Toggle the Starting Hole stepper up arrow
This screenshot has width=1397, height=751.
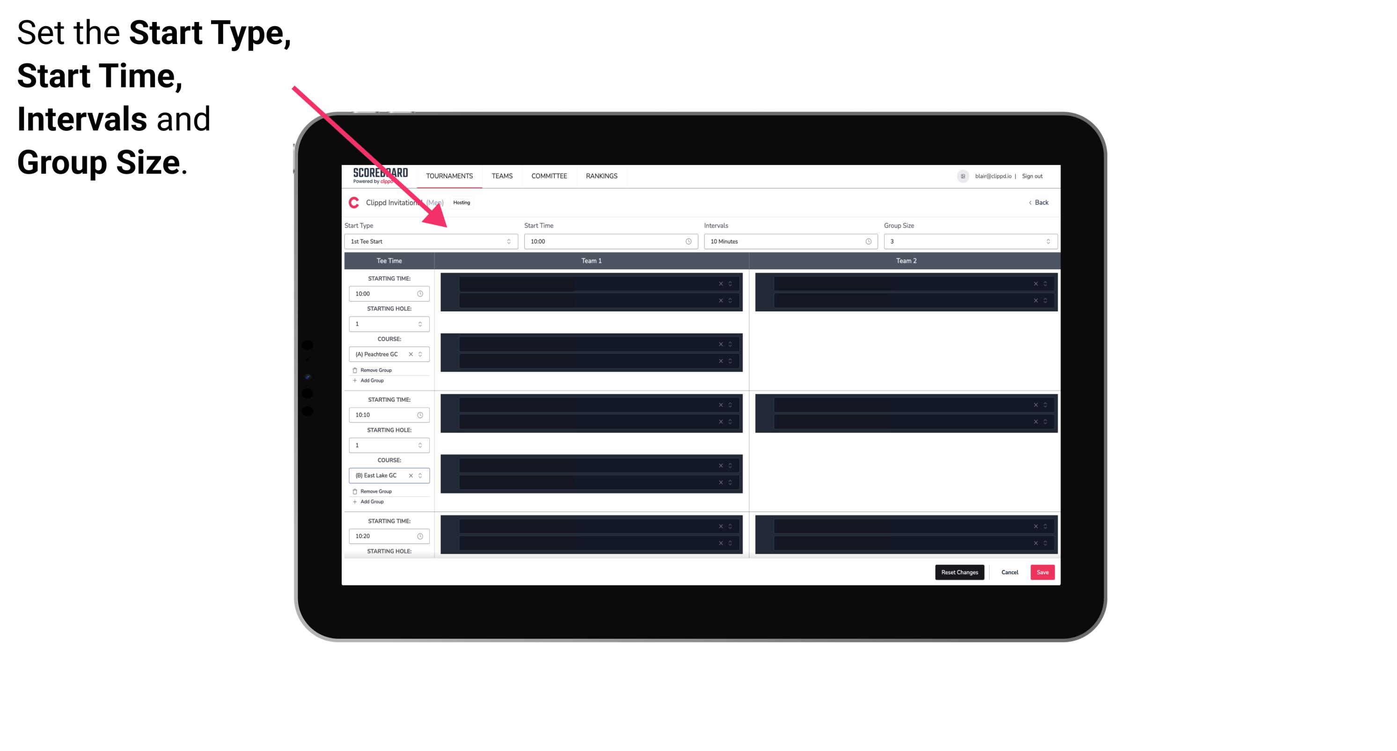423,321
